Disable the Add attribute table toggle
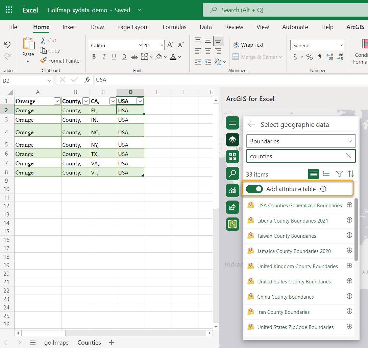The width and height of the screenshot is (368, 348). [254, 189]
